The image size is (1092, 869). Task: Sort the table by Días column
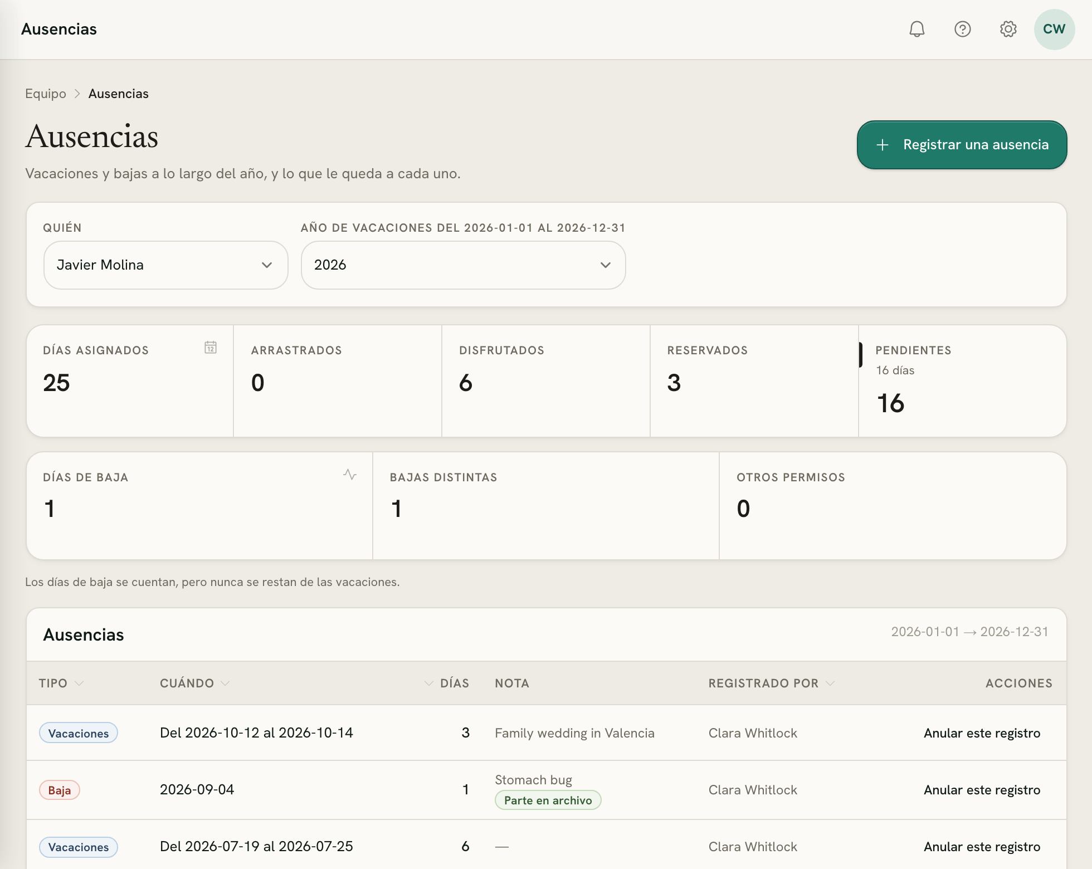coord(447,684)
